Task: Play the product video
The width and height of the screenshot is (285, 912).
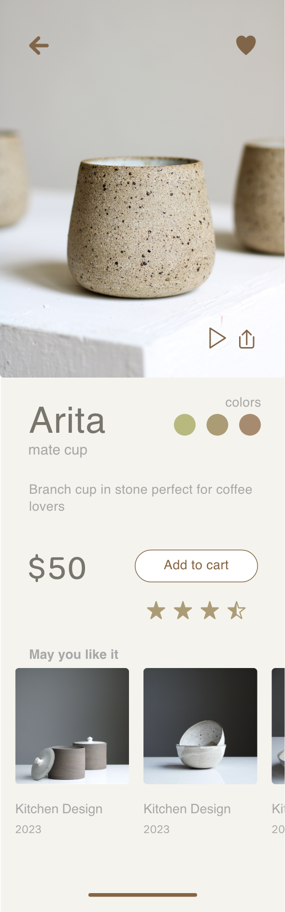Action: [217, 338]
